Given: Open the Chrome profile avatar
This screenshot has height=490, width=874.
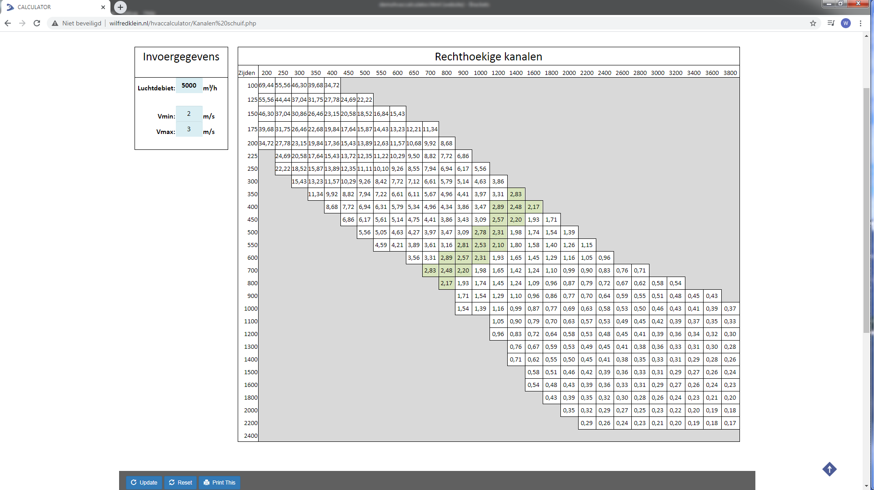Looking at the screenshot, I should tap(845, 23).
